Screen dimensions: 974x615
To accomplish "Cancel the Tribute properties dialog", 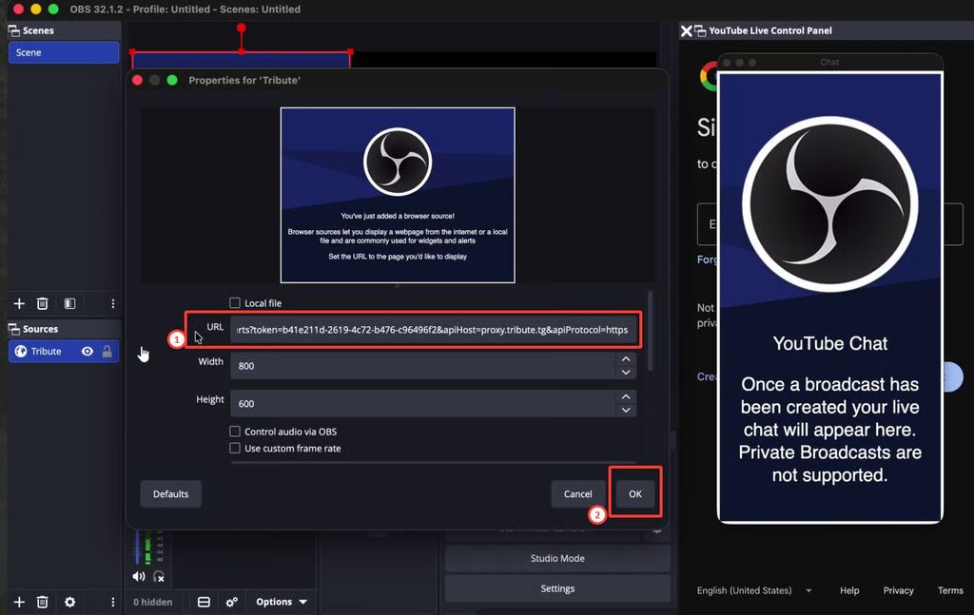I will [577, 494].
